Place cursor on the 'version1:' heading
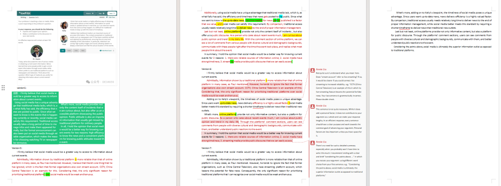501x186 pixels. pyautogui.click(x=22, y=87)
